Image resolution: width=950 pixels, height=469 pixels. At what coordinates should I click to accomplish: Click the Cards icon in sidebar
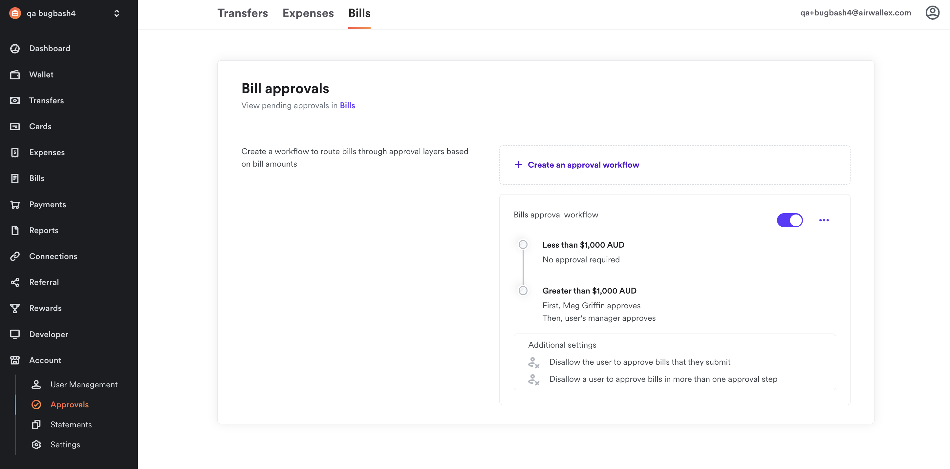click(x=15, y=126)
